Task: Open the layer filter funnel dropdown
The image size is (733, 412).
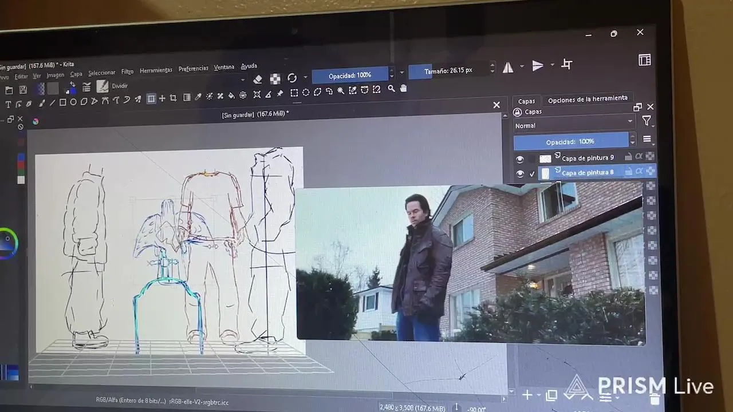Action: [x=647, y=120]
